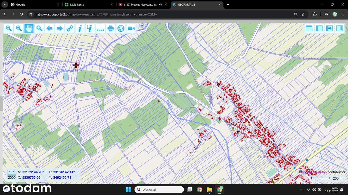The width and height of the screenshot is (348, 195).
Task: Click the 200 m scale label
Action: pos(338,178)
